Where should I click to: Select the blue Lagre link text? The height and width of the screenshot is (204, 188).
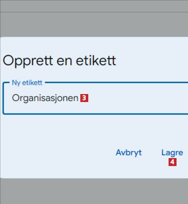tap(172, 153)
